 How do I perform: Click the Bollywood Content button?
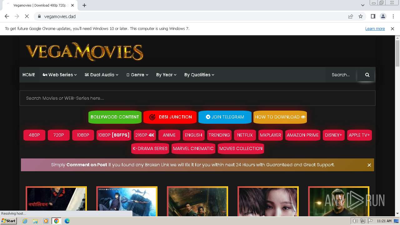pos(115,117)
